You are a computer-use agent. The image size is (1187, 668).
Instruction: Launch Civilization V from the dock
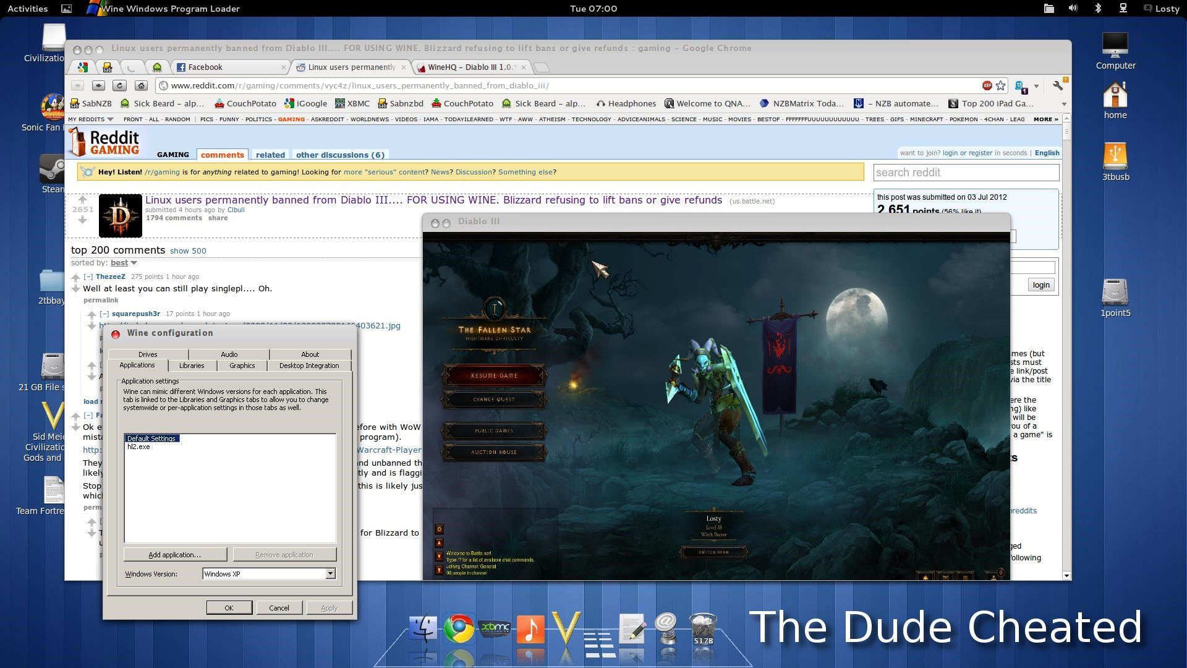pyautogui.click(x=566, y=628)
